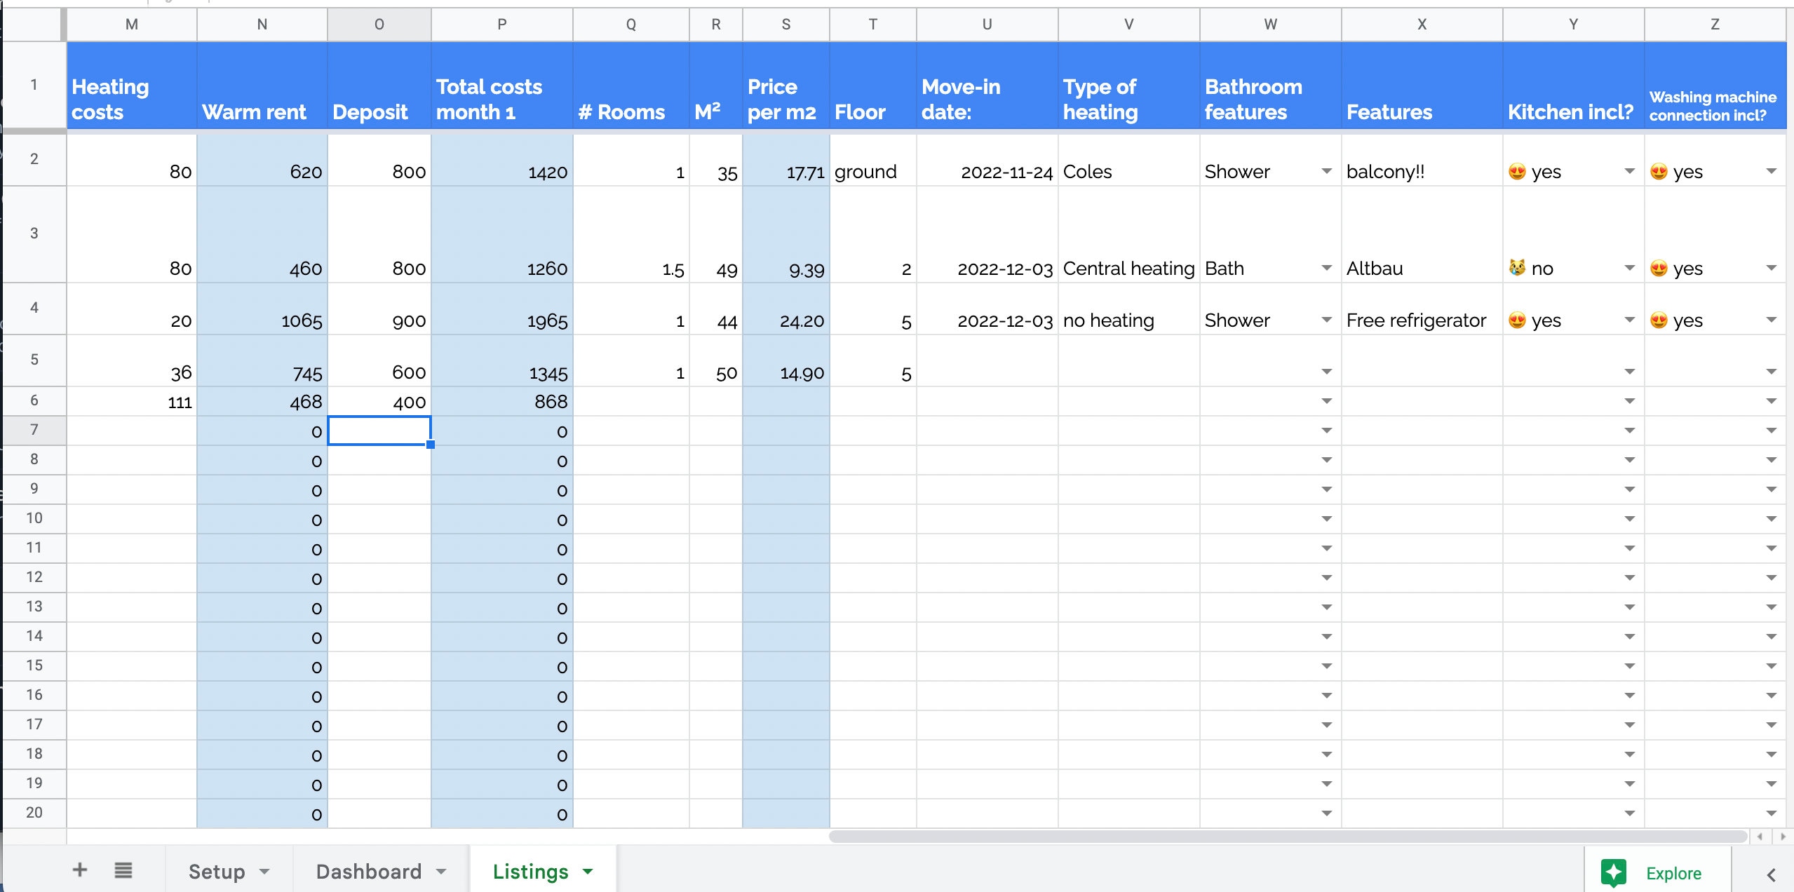
Task: Select row 20 header
Action: point(34,813)
